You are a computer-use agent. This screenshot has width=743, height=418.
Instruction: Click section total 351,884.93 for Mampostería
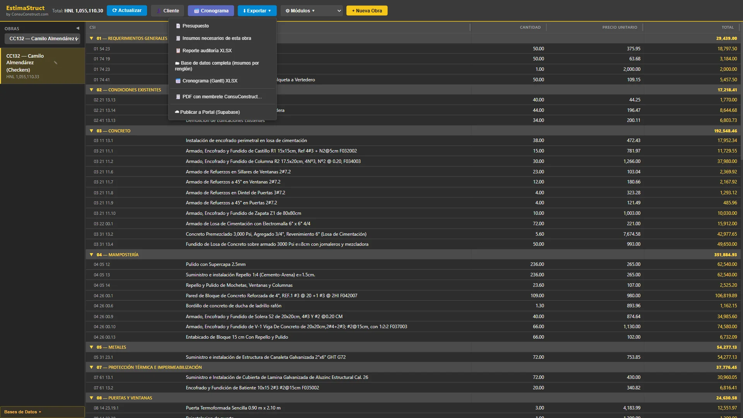click(726, 255)
